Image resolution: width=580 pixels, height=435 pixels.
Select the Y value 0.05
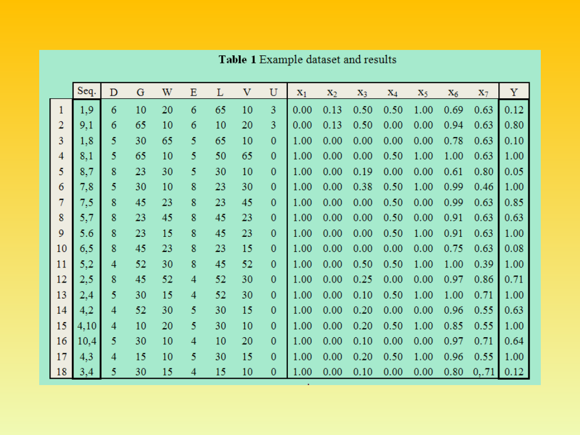tap(514, 172)
